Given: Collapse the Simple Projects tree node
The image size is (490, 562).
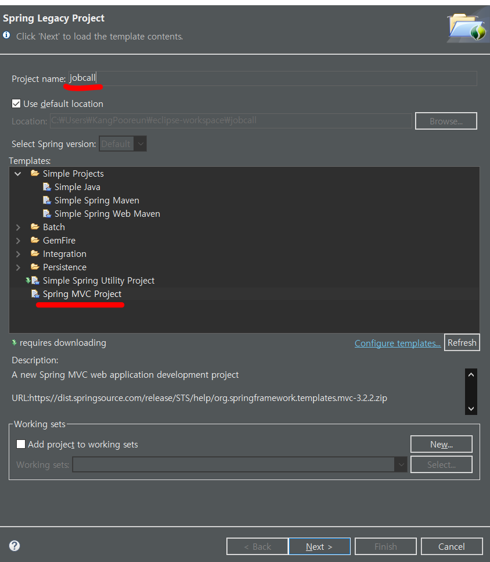Looking at the screenshot, I should [18, 174].
